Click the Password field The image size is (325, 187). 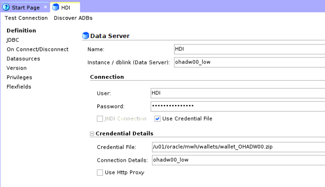[x=238, y=106]
